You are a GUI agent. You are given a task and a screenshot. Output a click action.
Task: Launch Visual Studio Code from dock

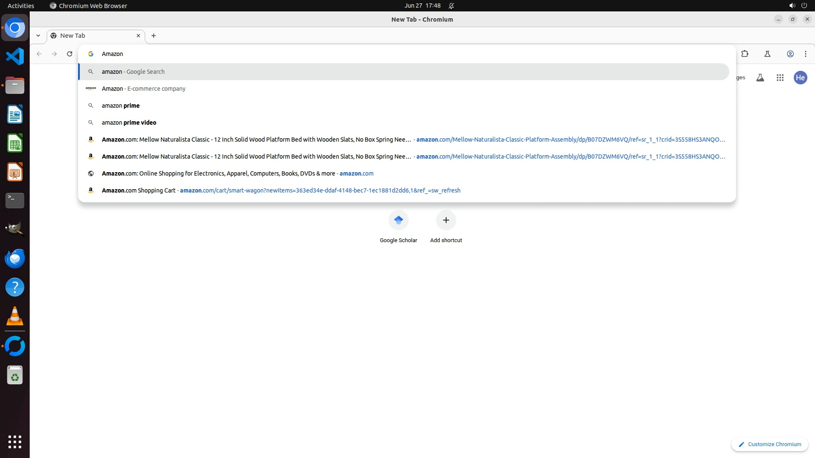[x=15, y=56]
